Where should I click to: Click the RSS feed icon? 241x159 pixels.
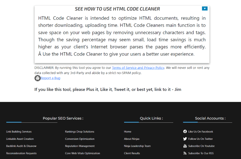pos(185,153)
